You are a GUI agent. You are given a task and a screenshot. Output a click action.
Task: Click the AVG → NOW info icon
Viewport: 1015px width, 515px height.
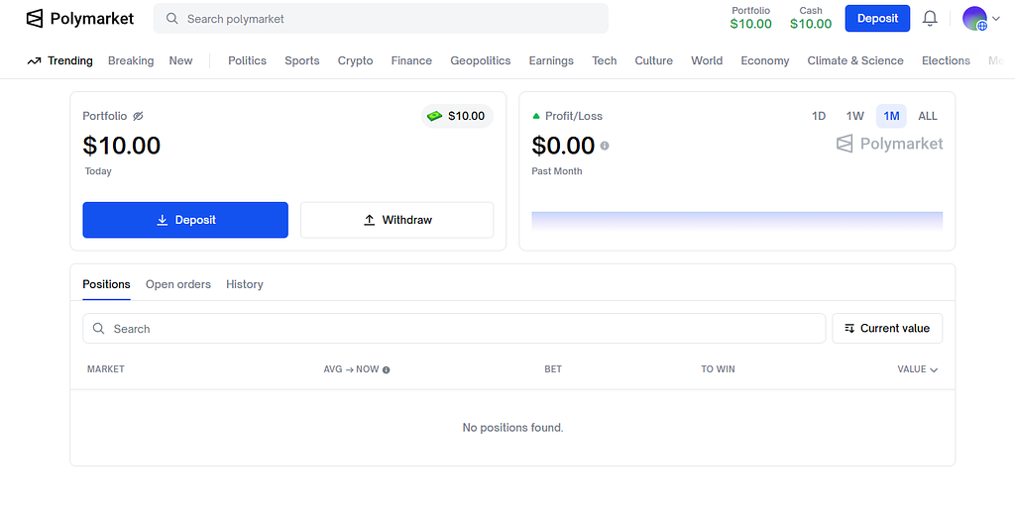[x=387, y=369]
